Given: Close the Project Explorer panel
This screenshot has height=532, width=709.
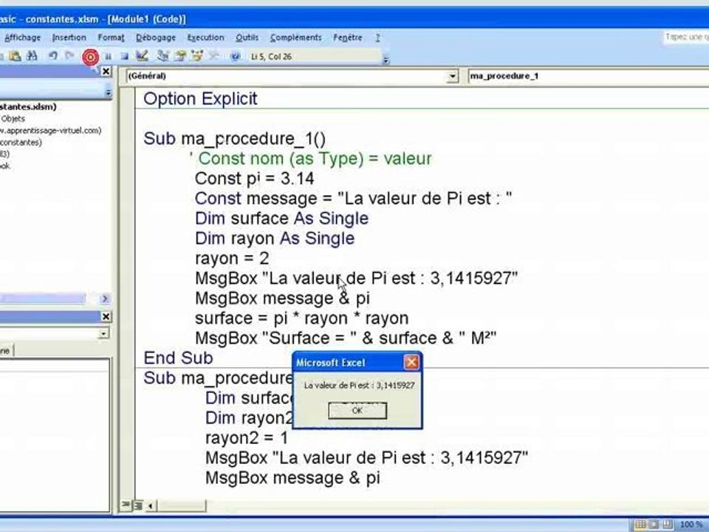Looking at the screenshot, I should coord(106,72).
